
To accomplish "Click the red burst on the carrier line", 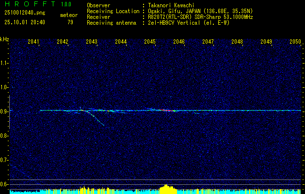I will coord(170,111).
